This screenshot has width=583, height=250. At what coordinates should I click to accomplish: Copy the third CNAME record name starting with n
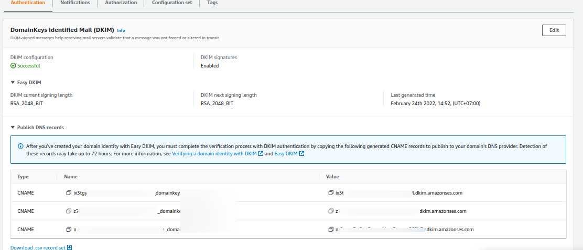(x=68, y=230)
